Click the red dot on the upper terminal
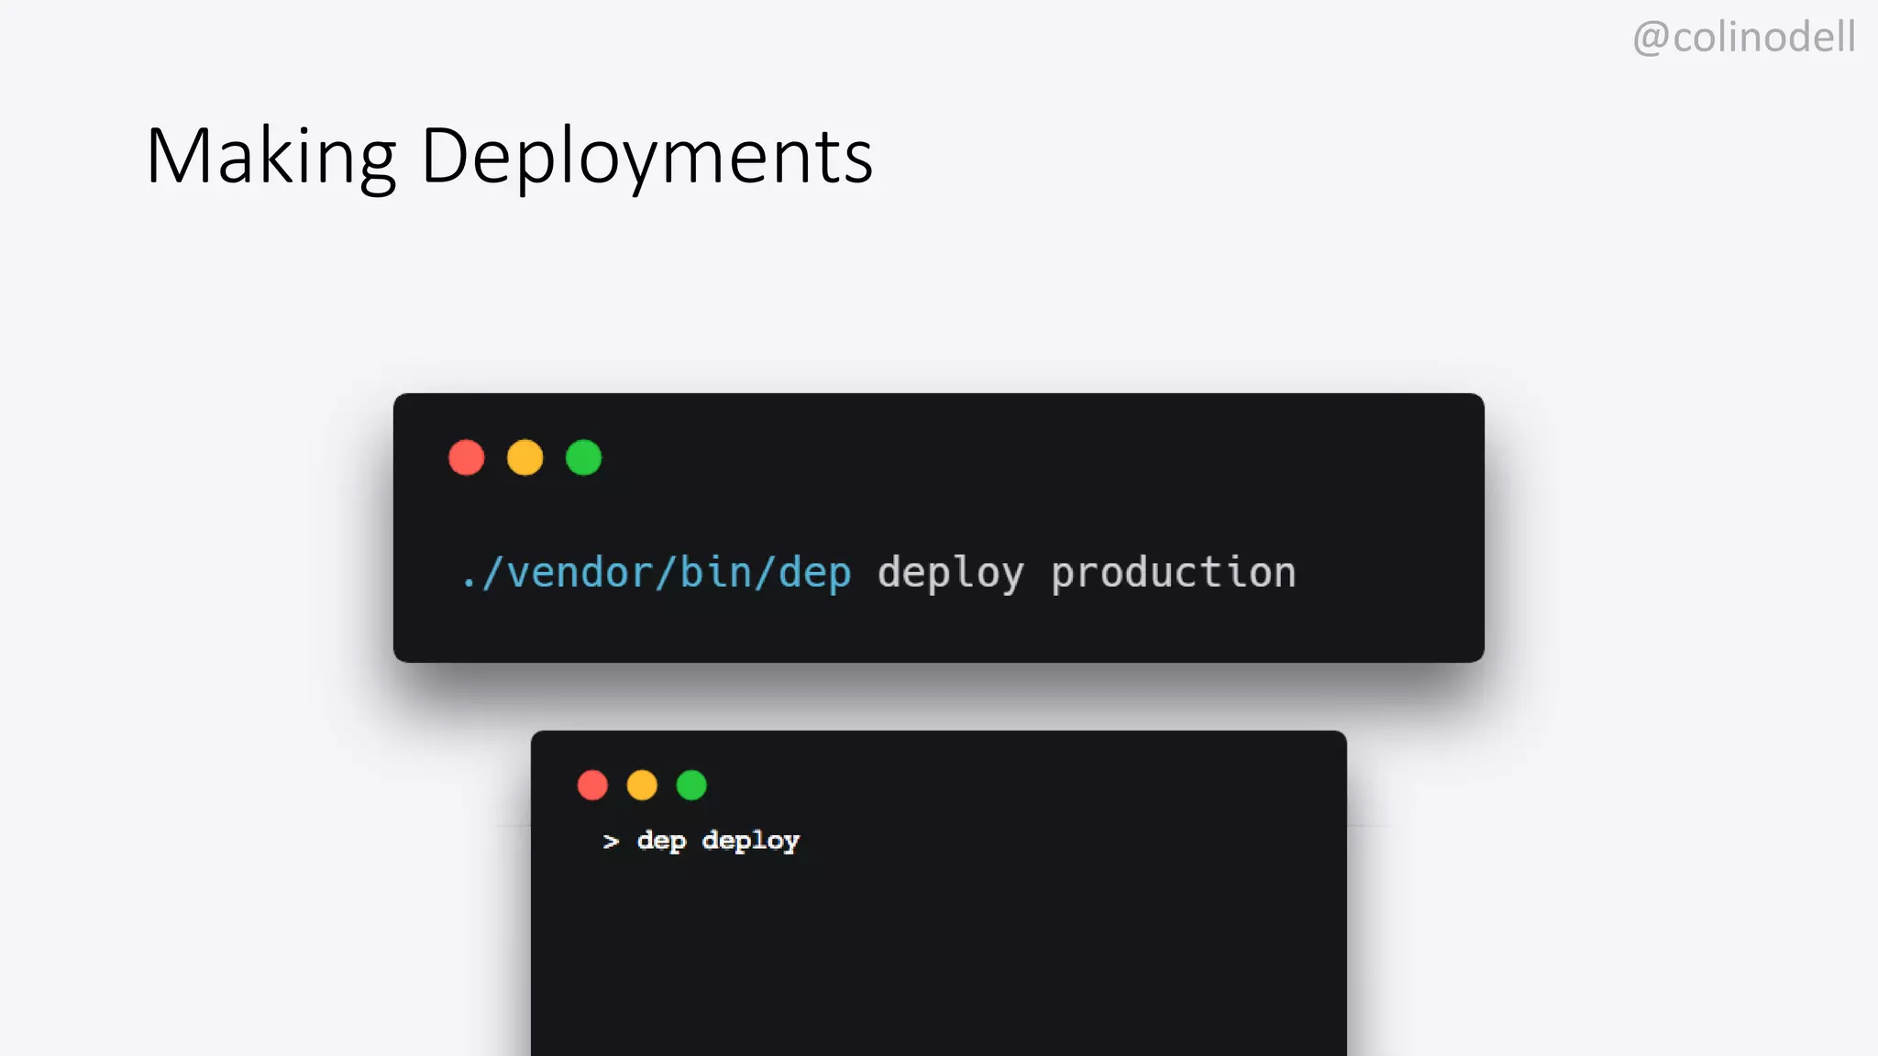This screenshot has width=1878, height=1056. [466, 457]
